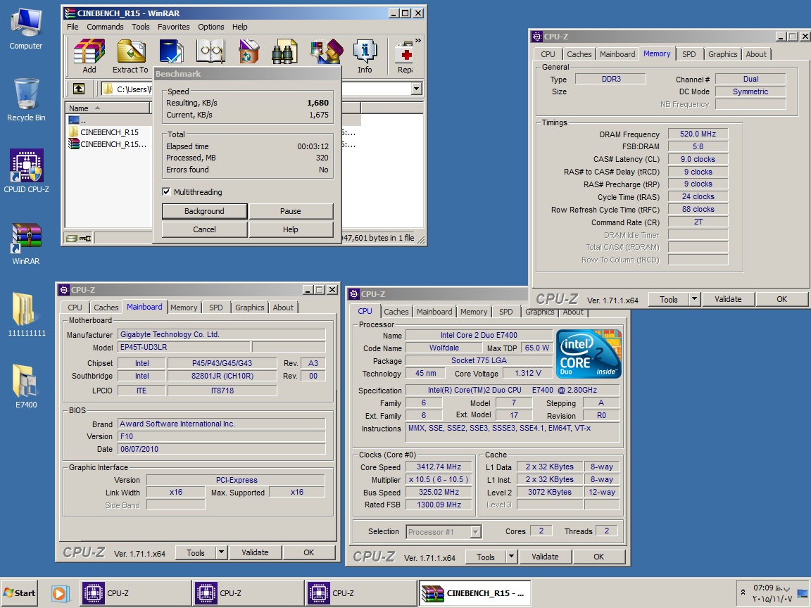This screenshot has height=608, width=811.
Task: Click the motherboard model EP45T-UD3LR field
Action: (184, 347)
